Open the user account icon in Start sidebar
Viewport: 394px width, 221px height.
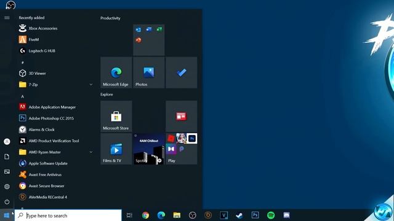pyautogui.click(x=7, y=142)
